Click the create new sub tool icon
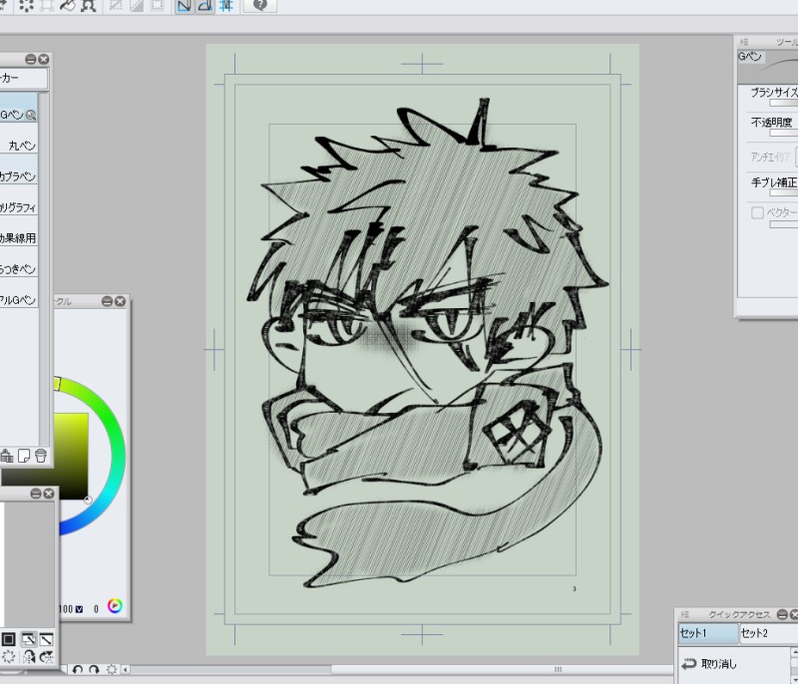 click(x=23, y=456)
